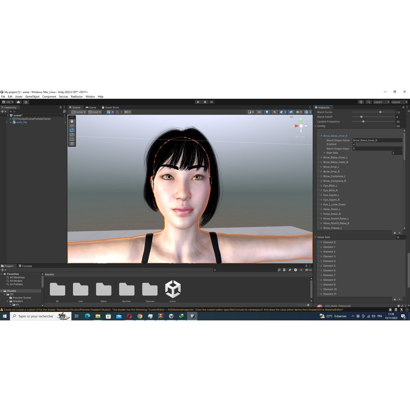
Task: Select the scene asset in Project
Action: coord(173,291)
